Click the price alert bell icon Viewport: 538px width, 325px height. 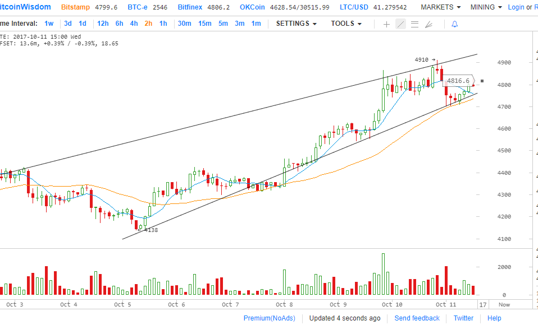454,24
